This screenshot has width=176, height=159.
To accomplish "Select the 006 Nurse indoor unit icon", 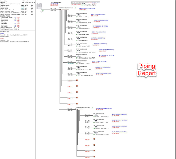I will point(78,33).
